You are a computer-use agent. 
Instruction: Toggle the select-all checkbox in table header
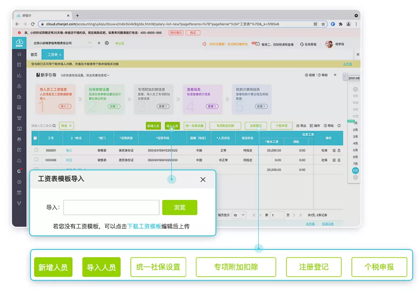click(x=35, y=138)
